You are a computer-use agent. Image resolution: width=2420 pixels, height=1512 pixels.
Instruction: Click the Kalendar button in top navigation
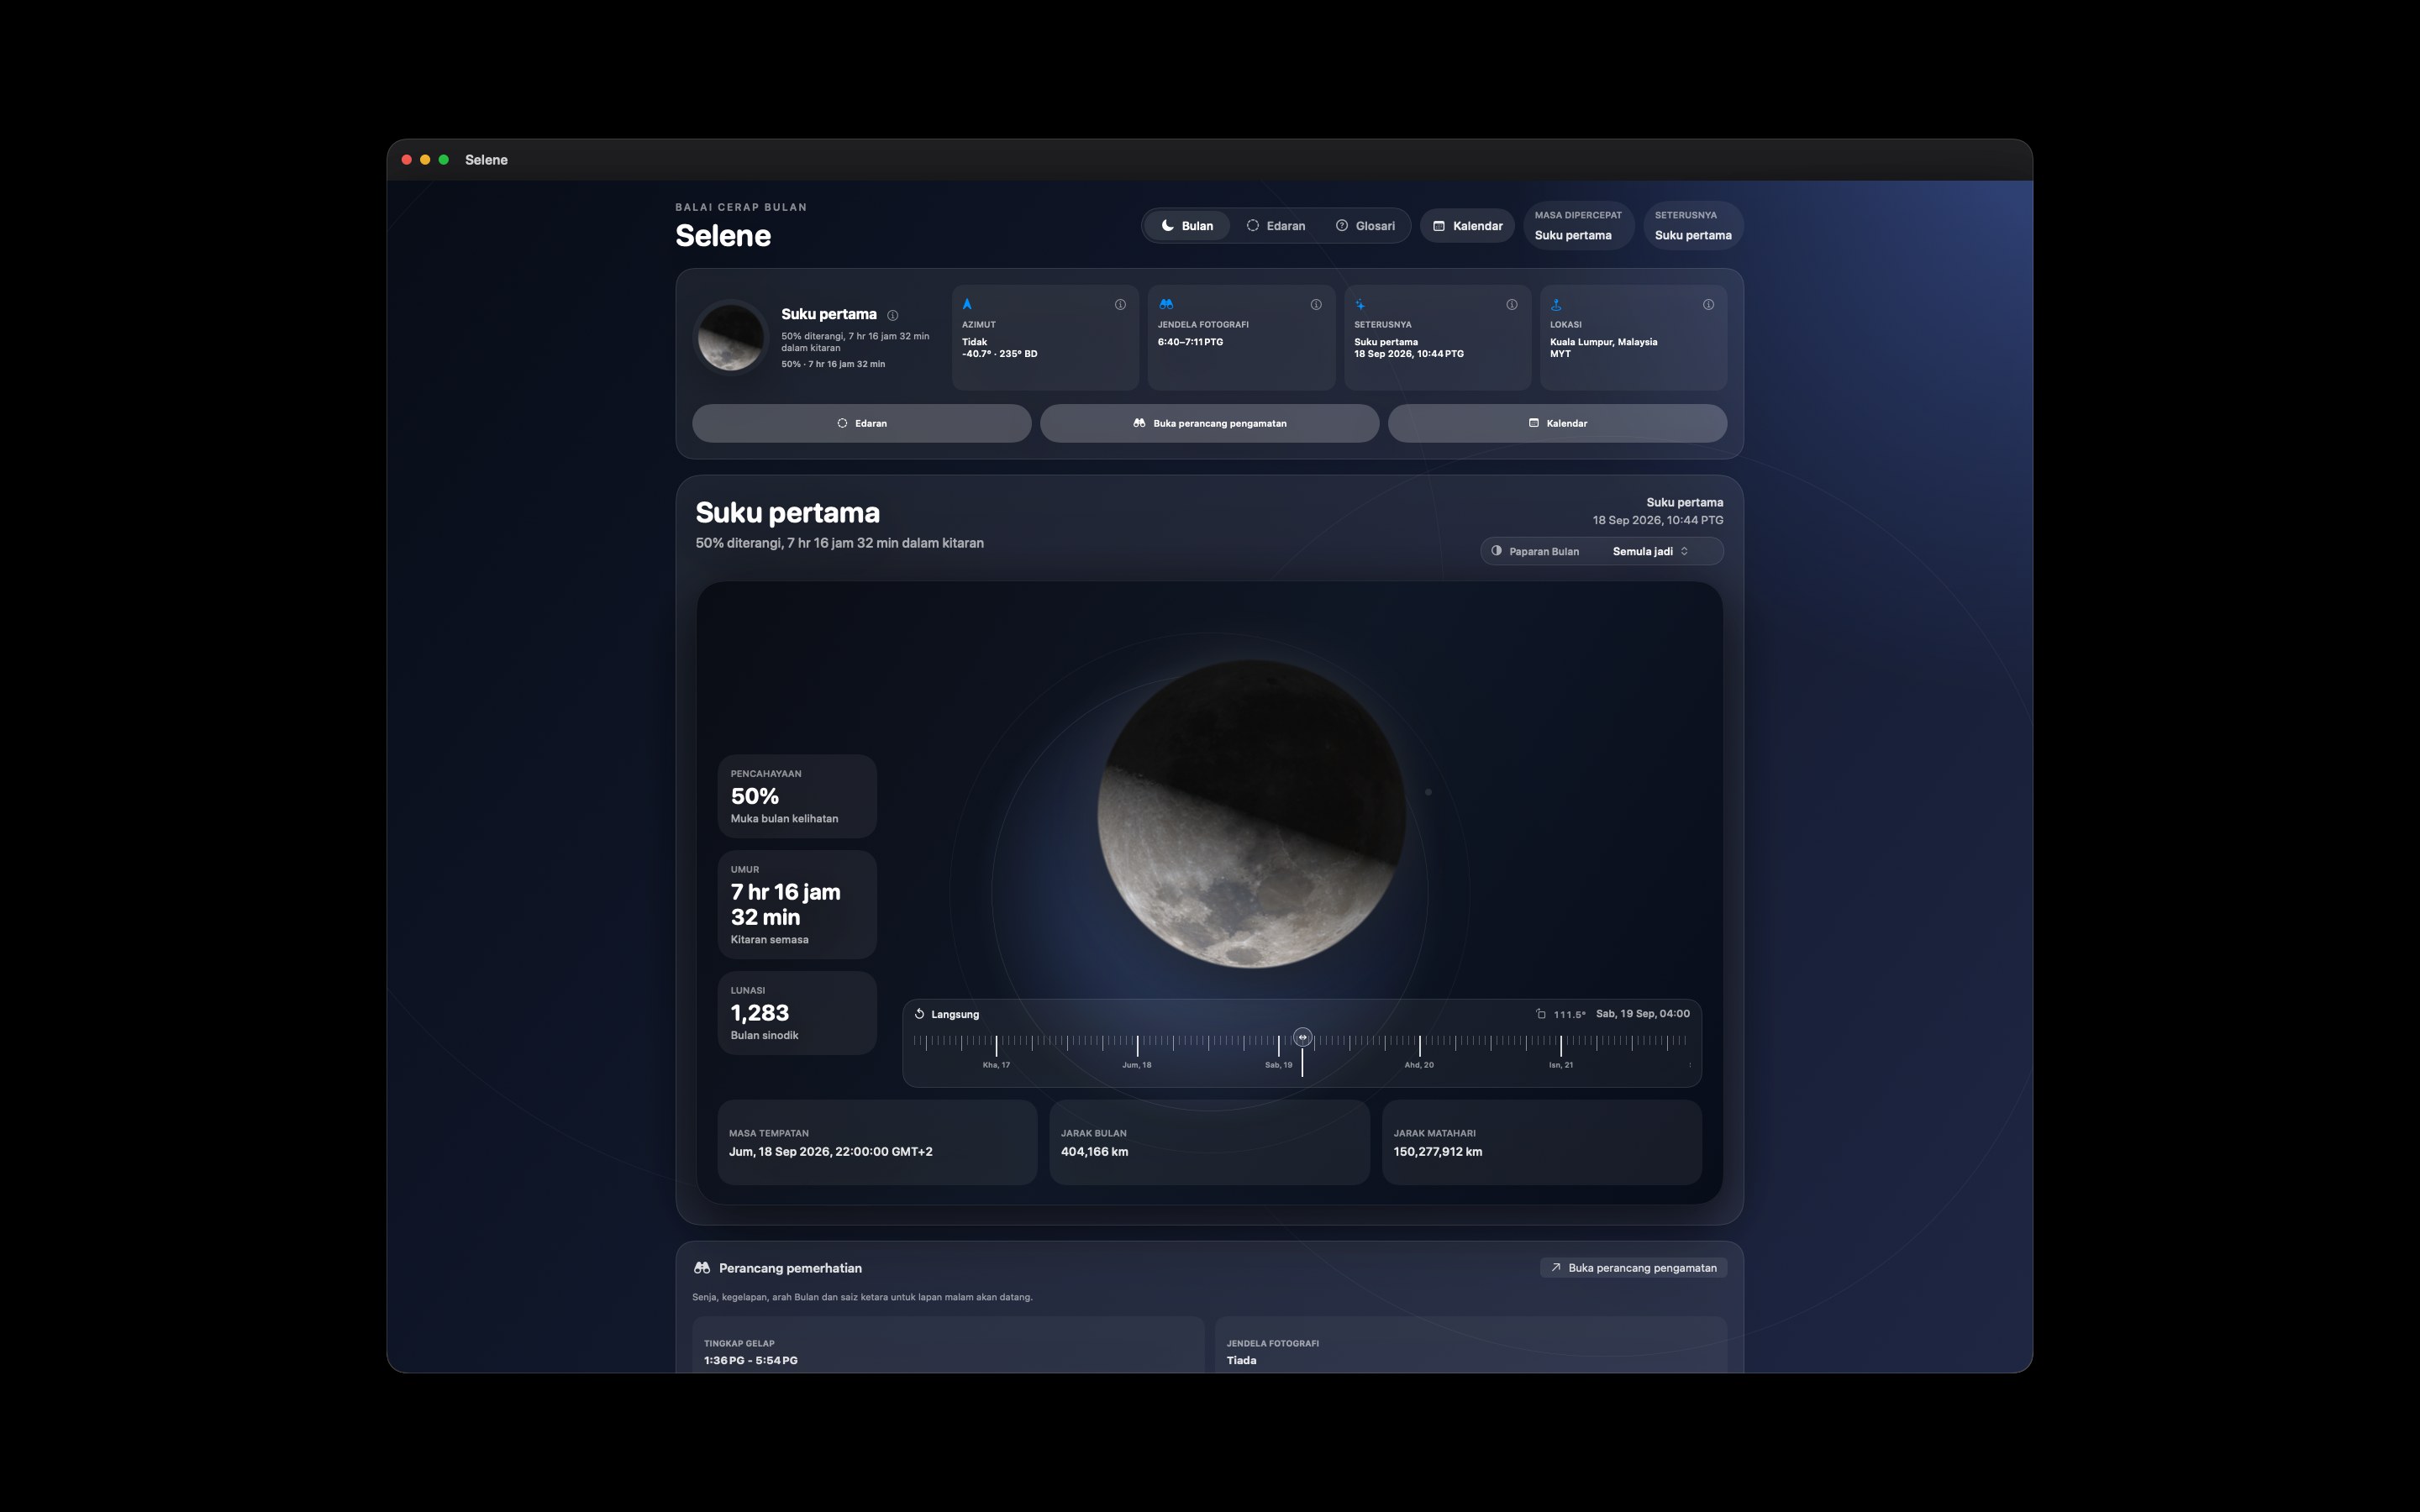point(1467,226)
